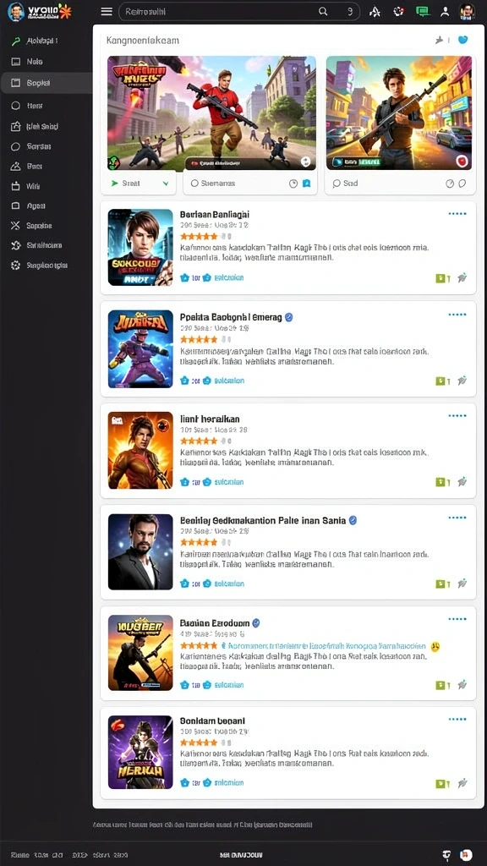The image size is (487, 866).
Task: Click the white person icon in top bar
Action: 445,12
